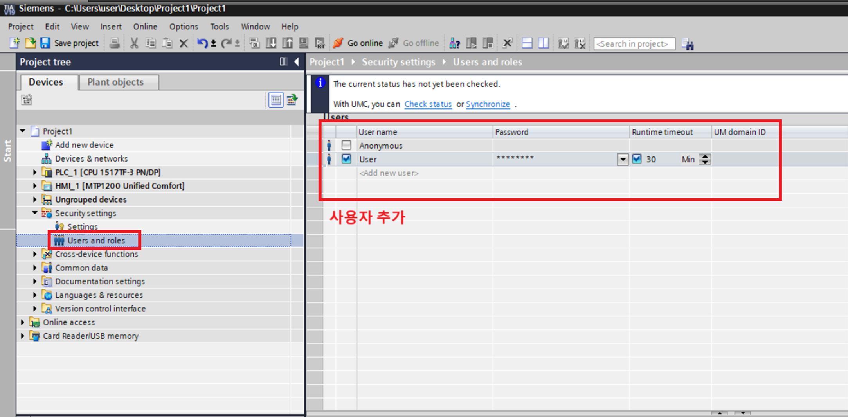This screenshot has height=417, width=848.
Task: Expand Card Reader/USB memory node
Action: click(x=23, y=336)
